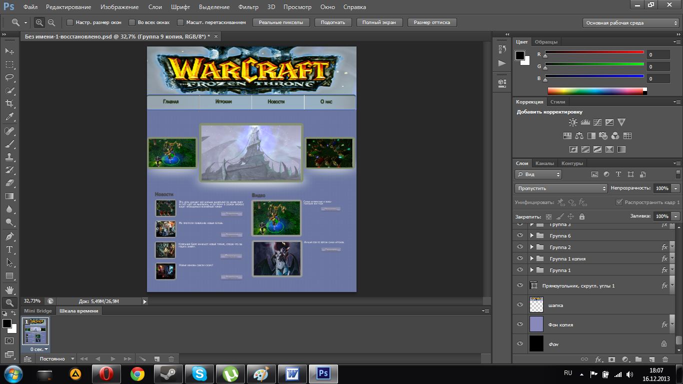Hide the 'Группа 6' layer group

(x=520, y=235)
